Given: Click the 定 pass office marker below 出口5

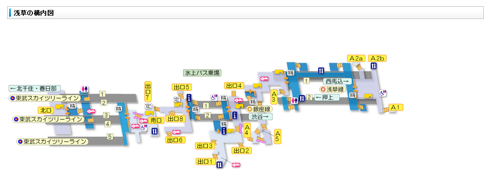Looking at the screenshot, I should pyautogui.click(x=176, y=99).
